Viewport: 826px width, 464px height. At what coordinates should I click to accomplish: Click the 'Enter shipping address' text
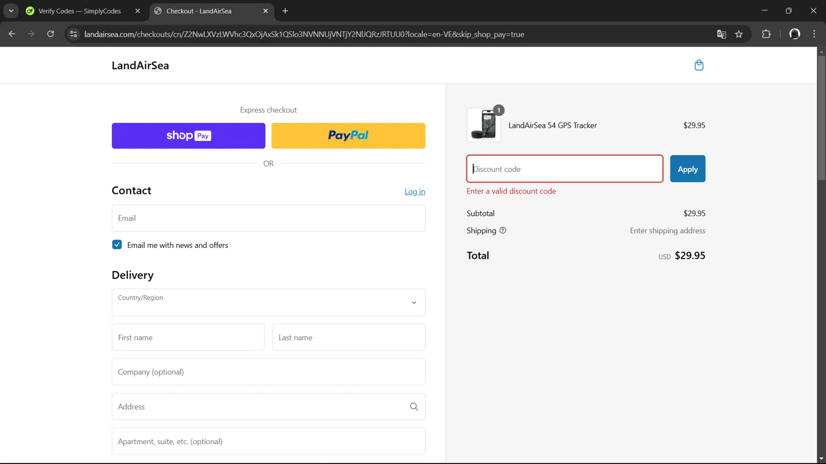(x=667, y=231)
